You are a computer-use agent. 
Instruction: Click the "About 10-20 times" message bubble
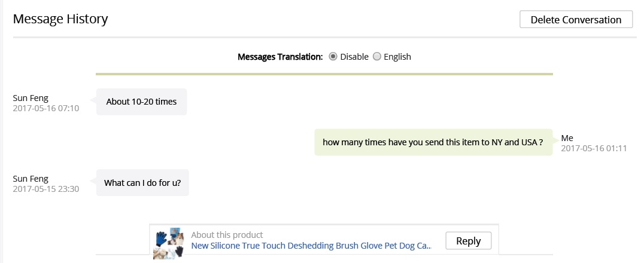pyautogui.click(x=141, y=102)
